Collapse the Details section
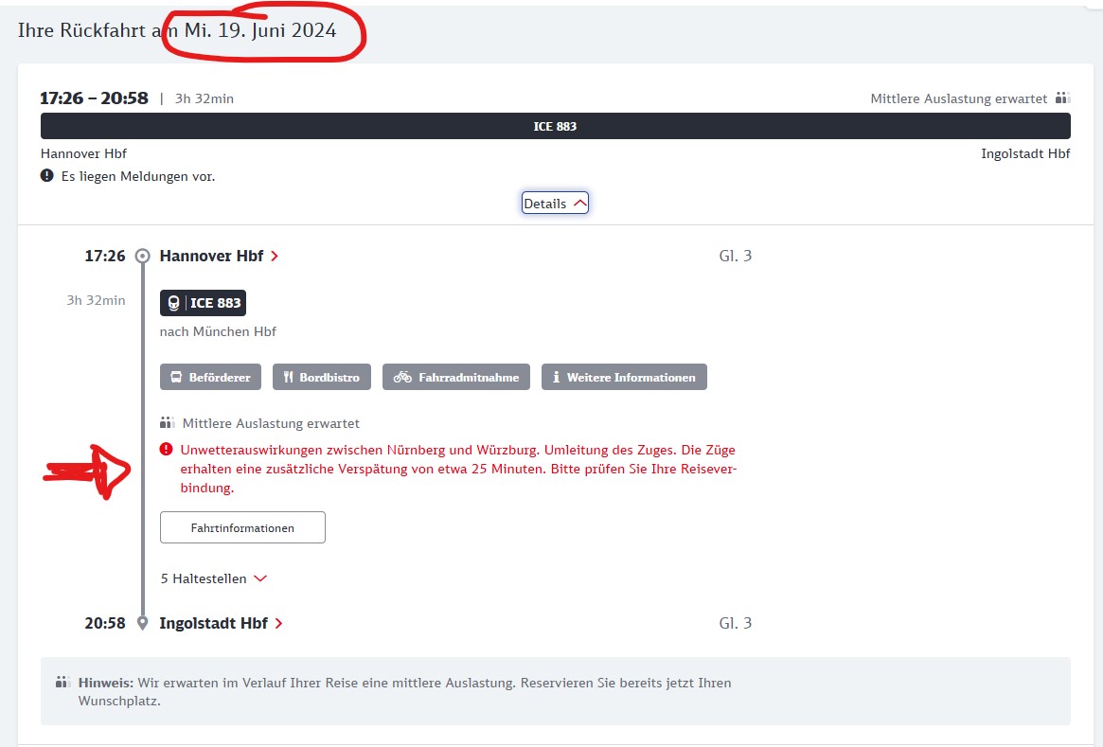This screenshot has width=1103, height=747. (x=555, y=204)
